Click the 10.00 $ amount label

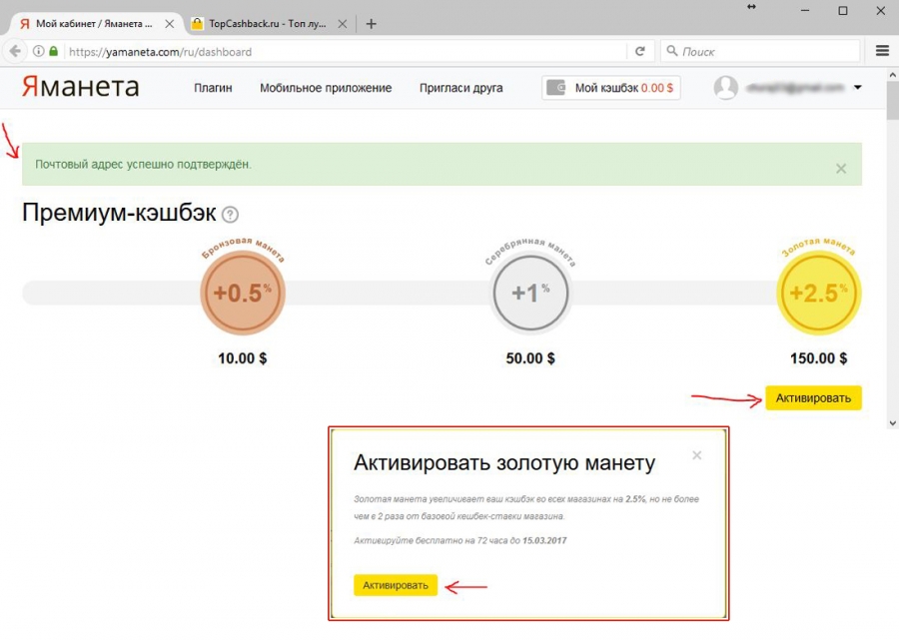coord(243,358)
